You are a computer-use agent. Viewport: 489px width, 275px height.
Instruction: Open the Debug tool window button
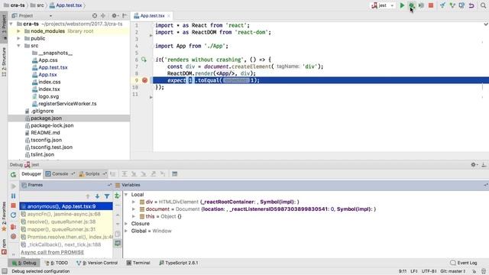point(24,263)
